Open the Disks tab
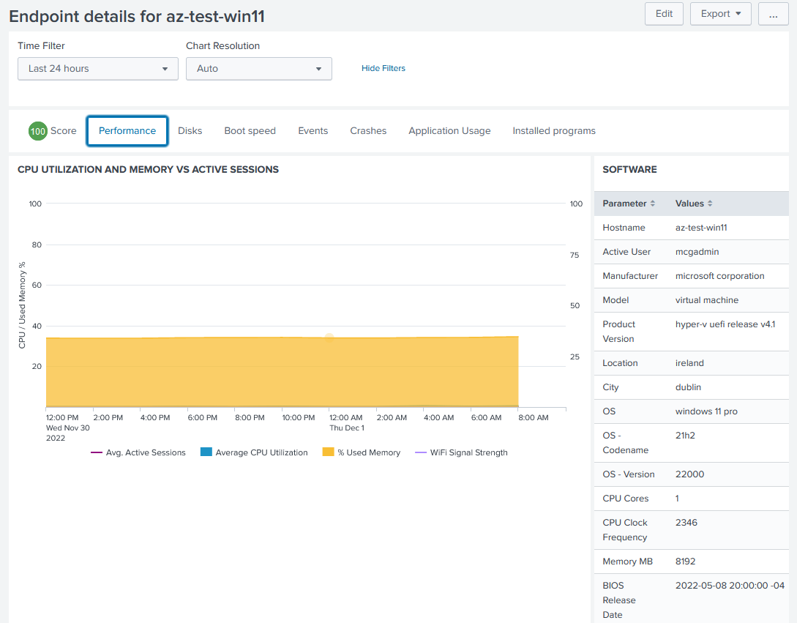Image resolution: width=797 pixels, height=623 pixels. pos(190,131)
